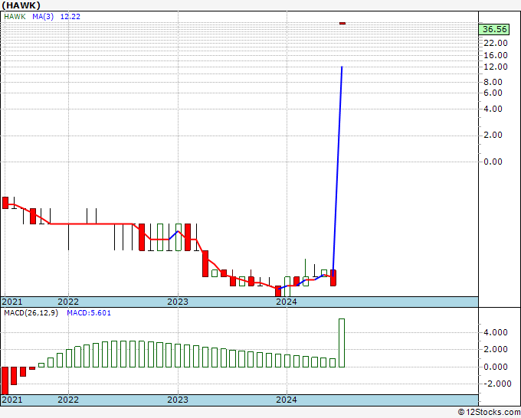
Task: Select the HAWK legend label
Action: (15, 17)
